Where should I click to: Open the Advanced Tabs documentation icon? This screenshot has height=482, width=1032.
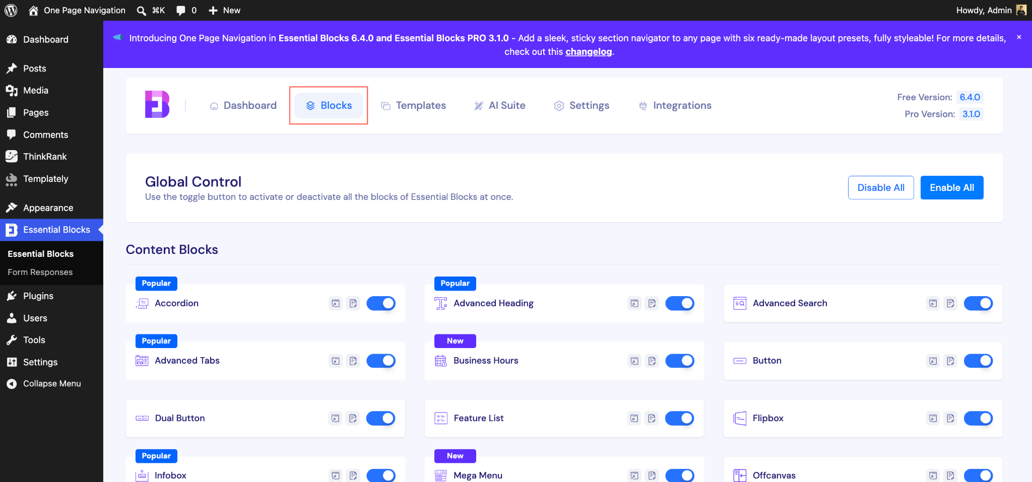(x=353, y=361)
